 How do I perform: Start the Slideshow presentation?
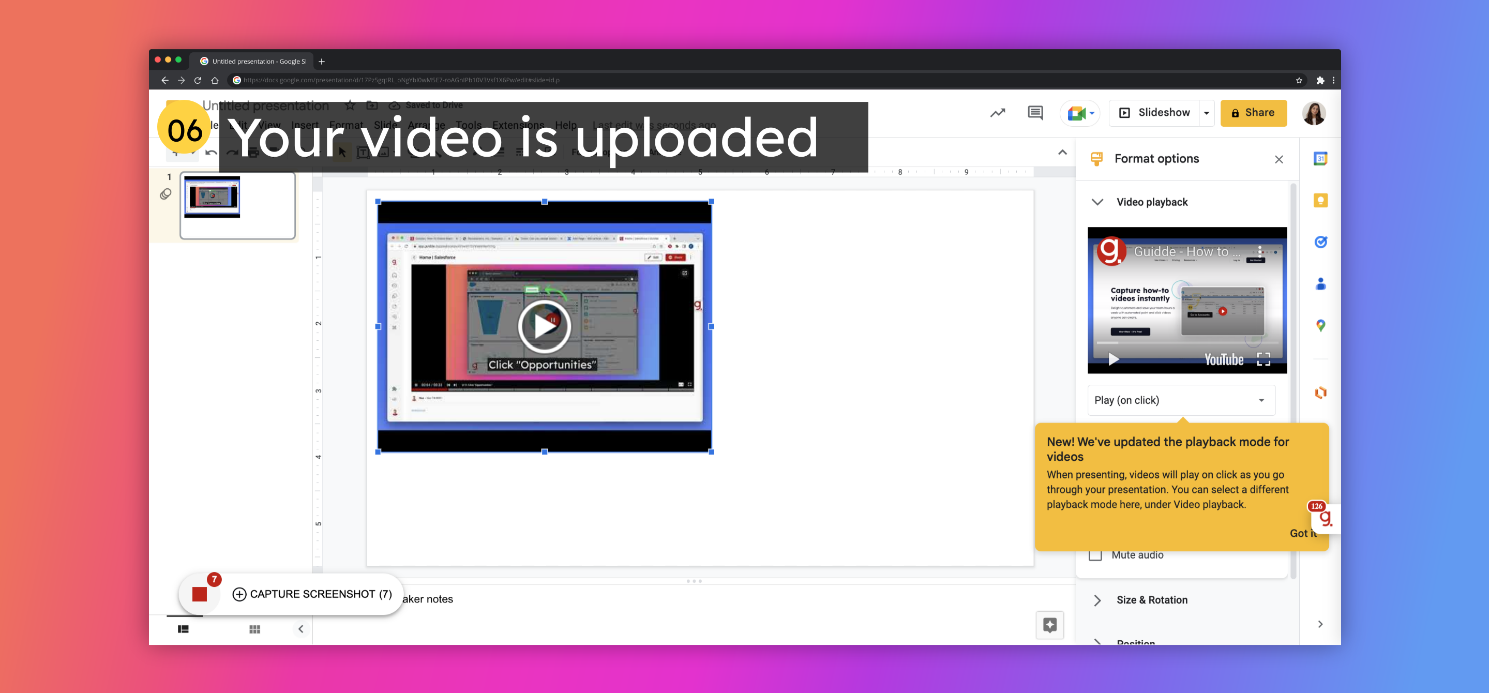point(1154,113)
